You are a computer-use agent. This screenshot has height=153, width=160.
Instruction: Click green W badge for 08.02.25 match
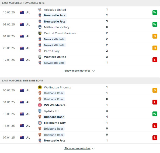point(155,24)
